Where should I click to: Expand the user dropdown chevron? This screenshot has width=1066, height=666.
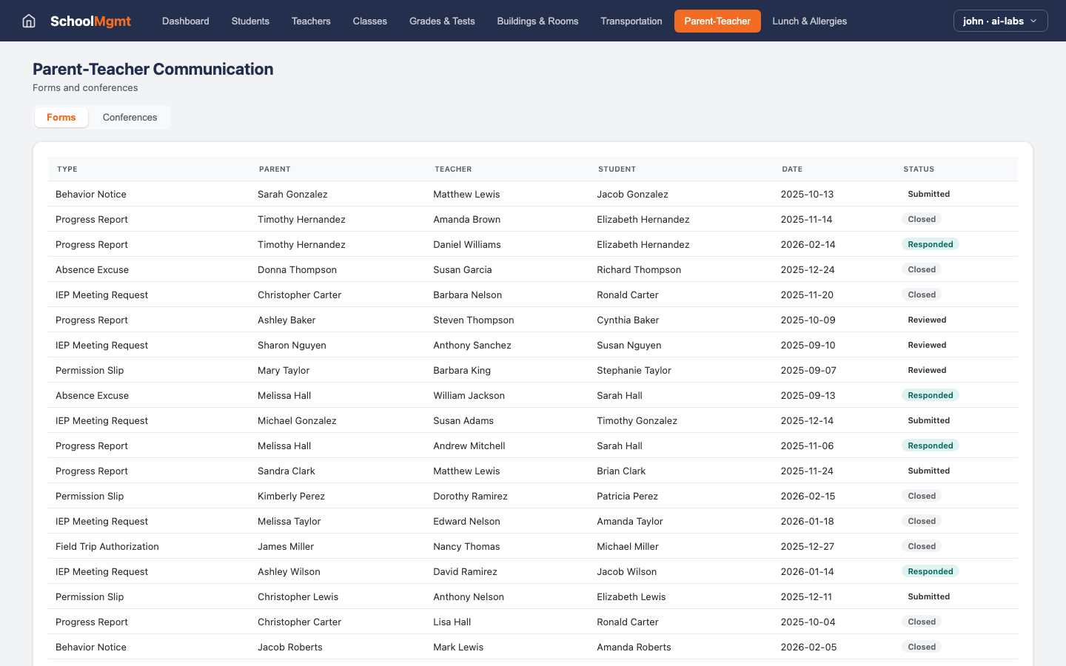tap(1033, 21)
